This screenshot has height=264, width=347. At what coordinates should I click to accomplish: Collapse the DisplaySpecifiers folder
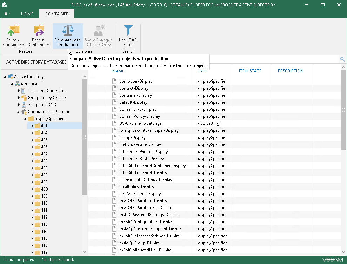pyautogui.click(x=25, y=119)
